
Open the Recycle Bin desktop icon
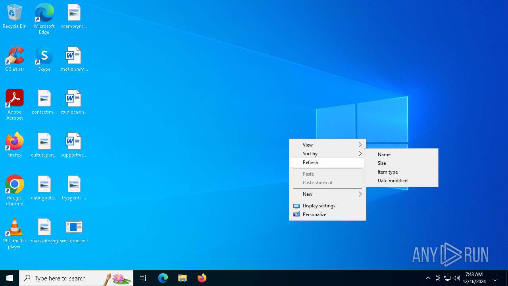[x=15, y=17]
